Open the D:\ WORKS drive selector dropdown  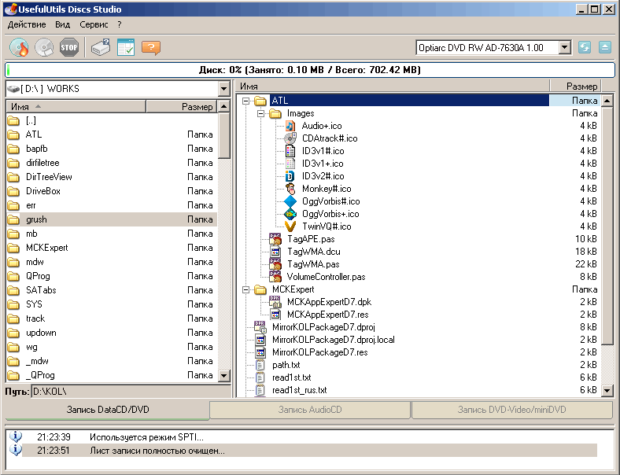coord(223,89)
